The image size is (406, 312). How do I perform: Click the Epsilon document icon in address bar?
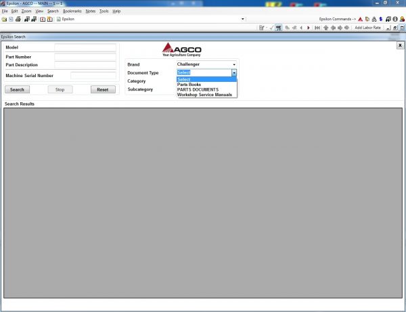click(59, 19)
